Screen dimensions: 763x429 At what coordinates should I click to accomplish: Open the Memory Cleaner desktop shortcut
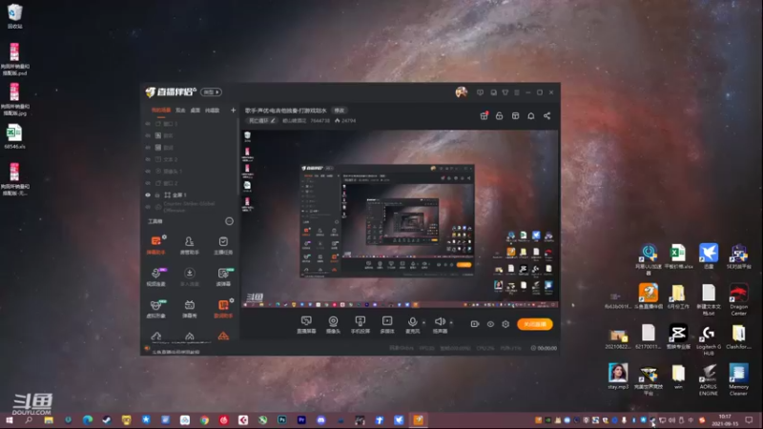click(x=738, y=379)
